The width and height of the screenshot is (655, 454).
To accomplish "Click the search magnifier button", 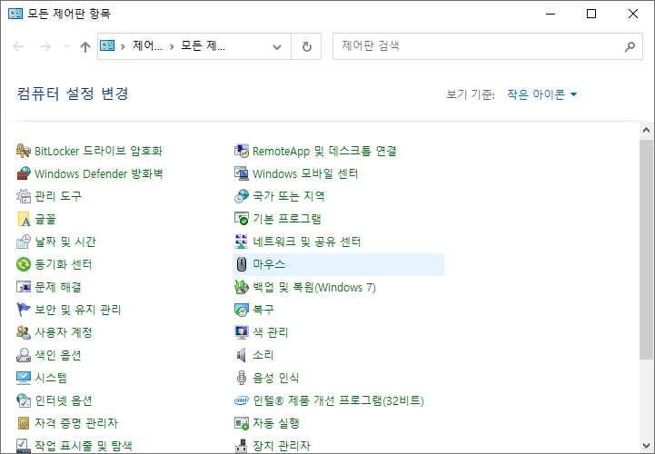I will [x=630, y=46].
